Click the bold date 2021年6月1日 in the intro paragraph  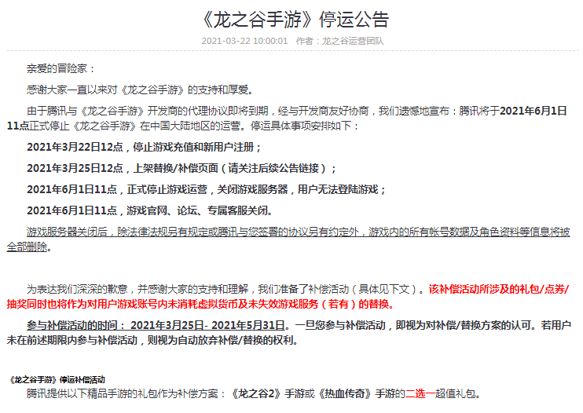point(533,111)
